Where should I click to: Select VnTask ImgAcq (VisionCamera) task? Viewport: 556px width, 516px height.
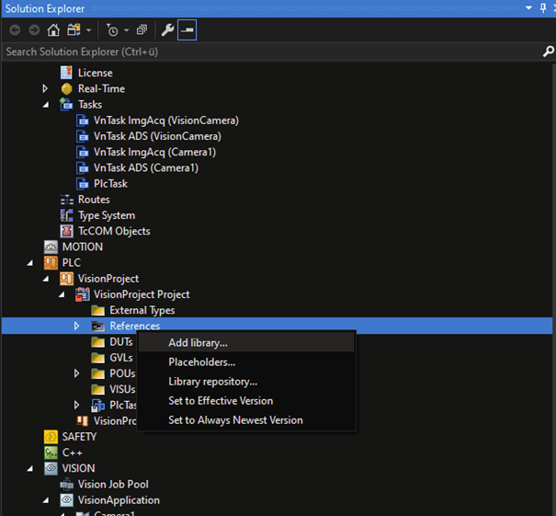tap(157, 120)
